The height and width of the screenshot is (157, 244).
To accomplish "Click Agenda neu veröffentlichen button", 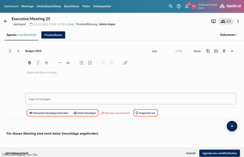I will pos(220,153).
